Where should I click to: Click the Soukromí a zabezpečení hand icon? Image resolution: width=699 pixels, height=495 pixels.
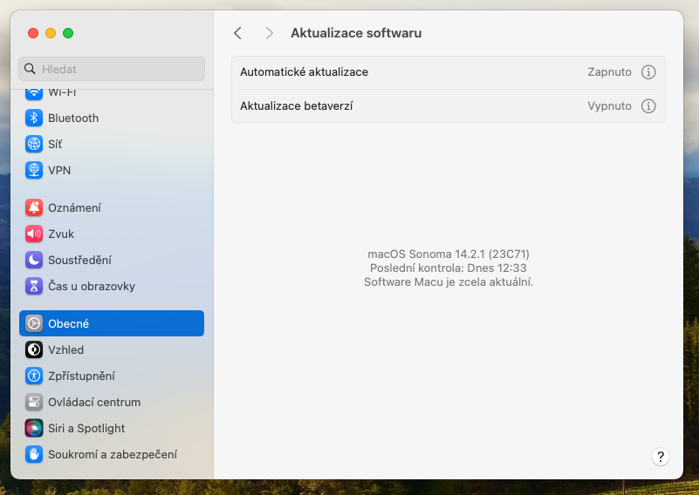point(34,455)
